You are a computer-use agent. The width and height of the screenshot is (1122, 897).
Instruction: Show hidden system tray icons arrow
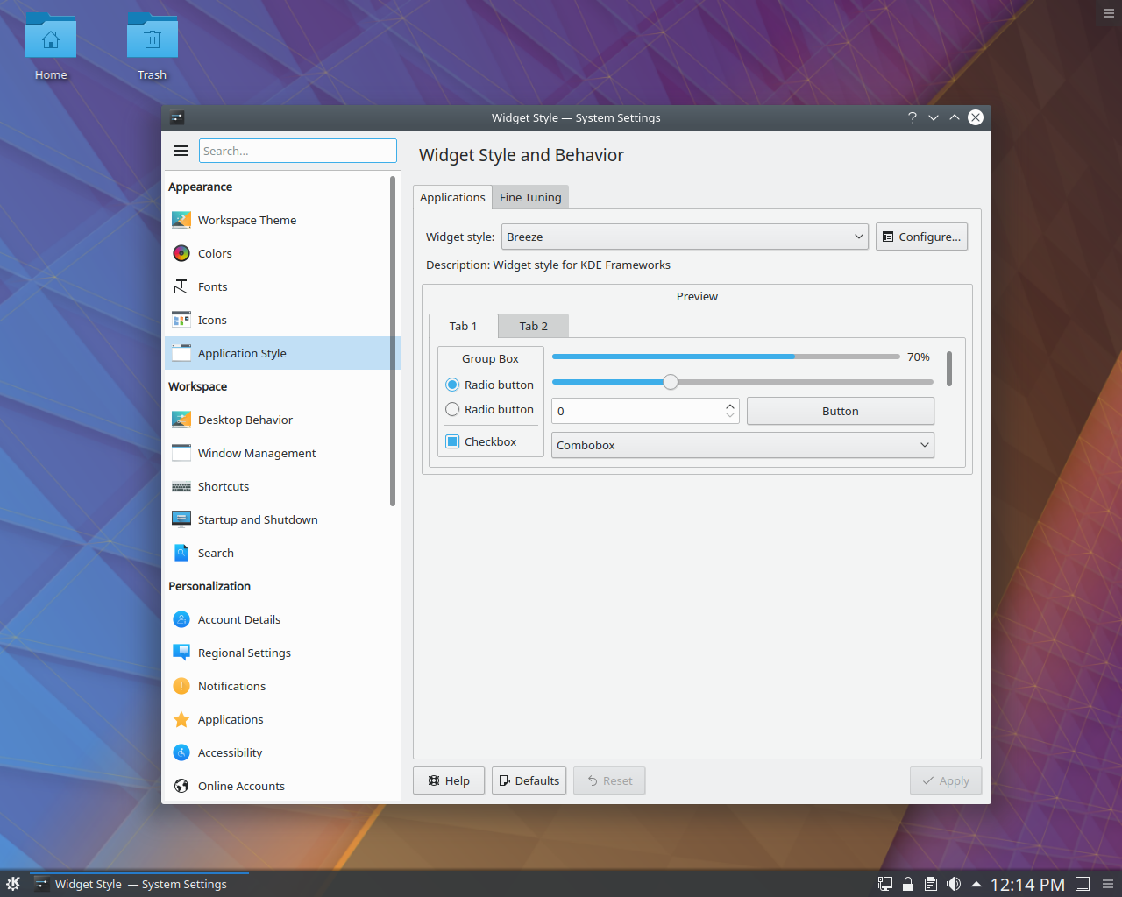[976, 884]
